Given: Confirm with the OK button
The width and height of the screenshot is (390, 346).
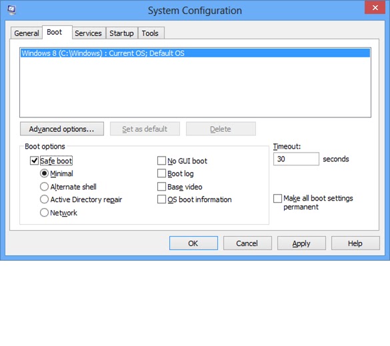Looking at the screenshot, I should point(193,243).
